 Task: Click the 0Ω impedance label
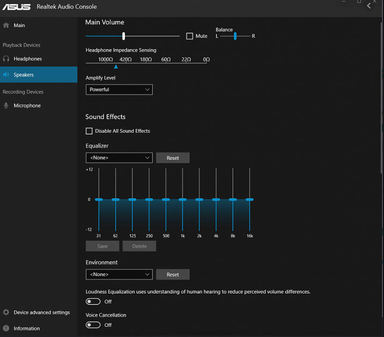click(x=207, y=59)
